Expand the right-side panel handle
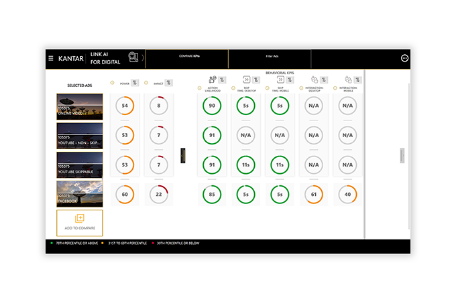The width and height of the screenshot is (456, 303). click(x=402, y=155)
